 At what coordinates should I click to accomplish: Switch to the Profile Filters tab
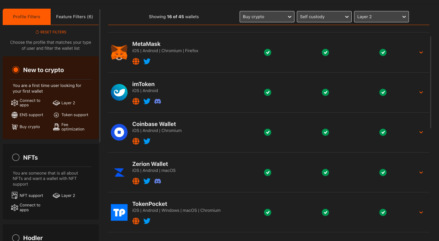[x=27, y=17]
